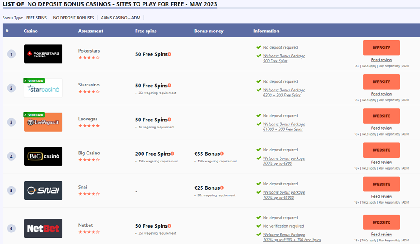Select the Big Casino name text
The width and height of the screenshot is (420, 244).
click(89, 153)
